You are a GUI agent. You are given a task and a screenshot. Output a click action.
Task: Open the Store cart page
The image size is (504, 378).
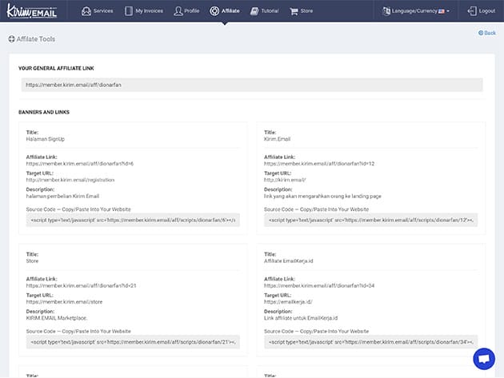[304, 11]
